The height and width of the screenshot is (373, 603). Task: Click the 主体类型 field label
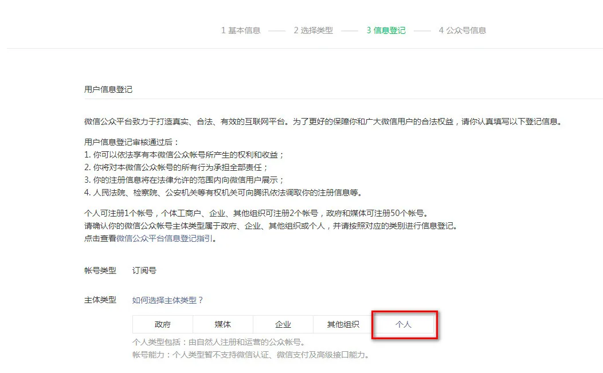(x=100, y=300)
